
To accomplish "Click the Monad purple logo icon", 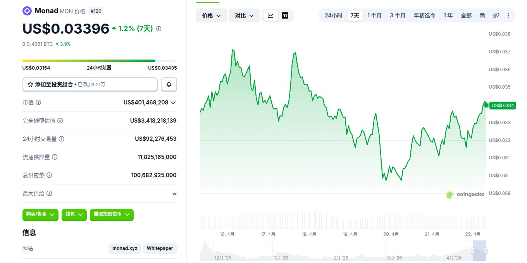I will [27, 11].
